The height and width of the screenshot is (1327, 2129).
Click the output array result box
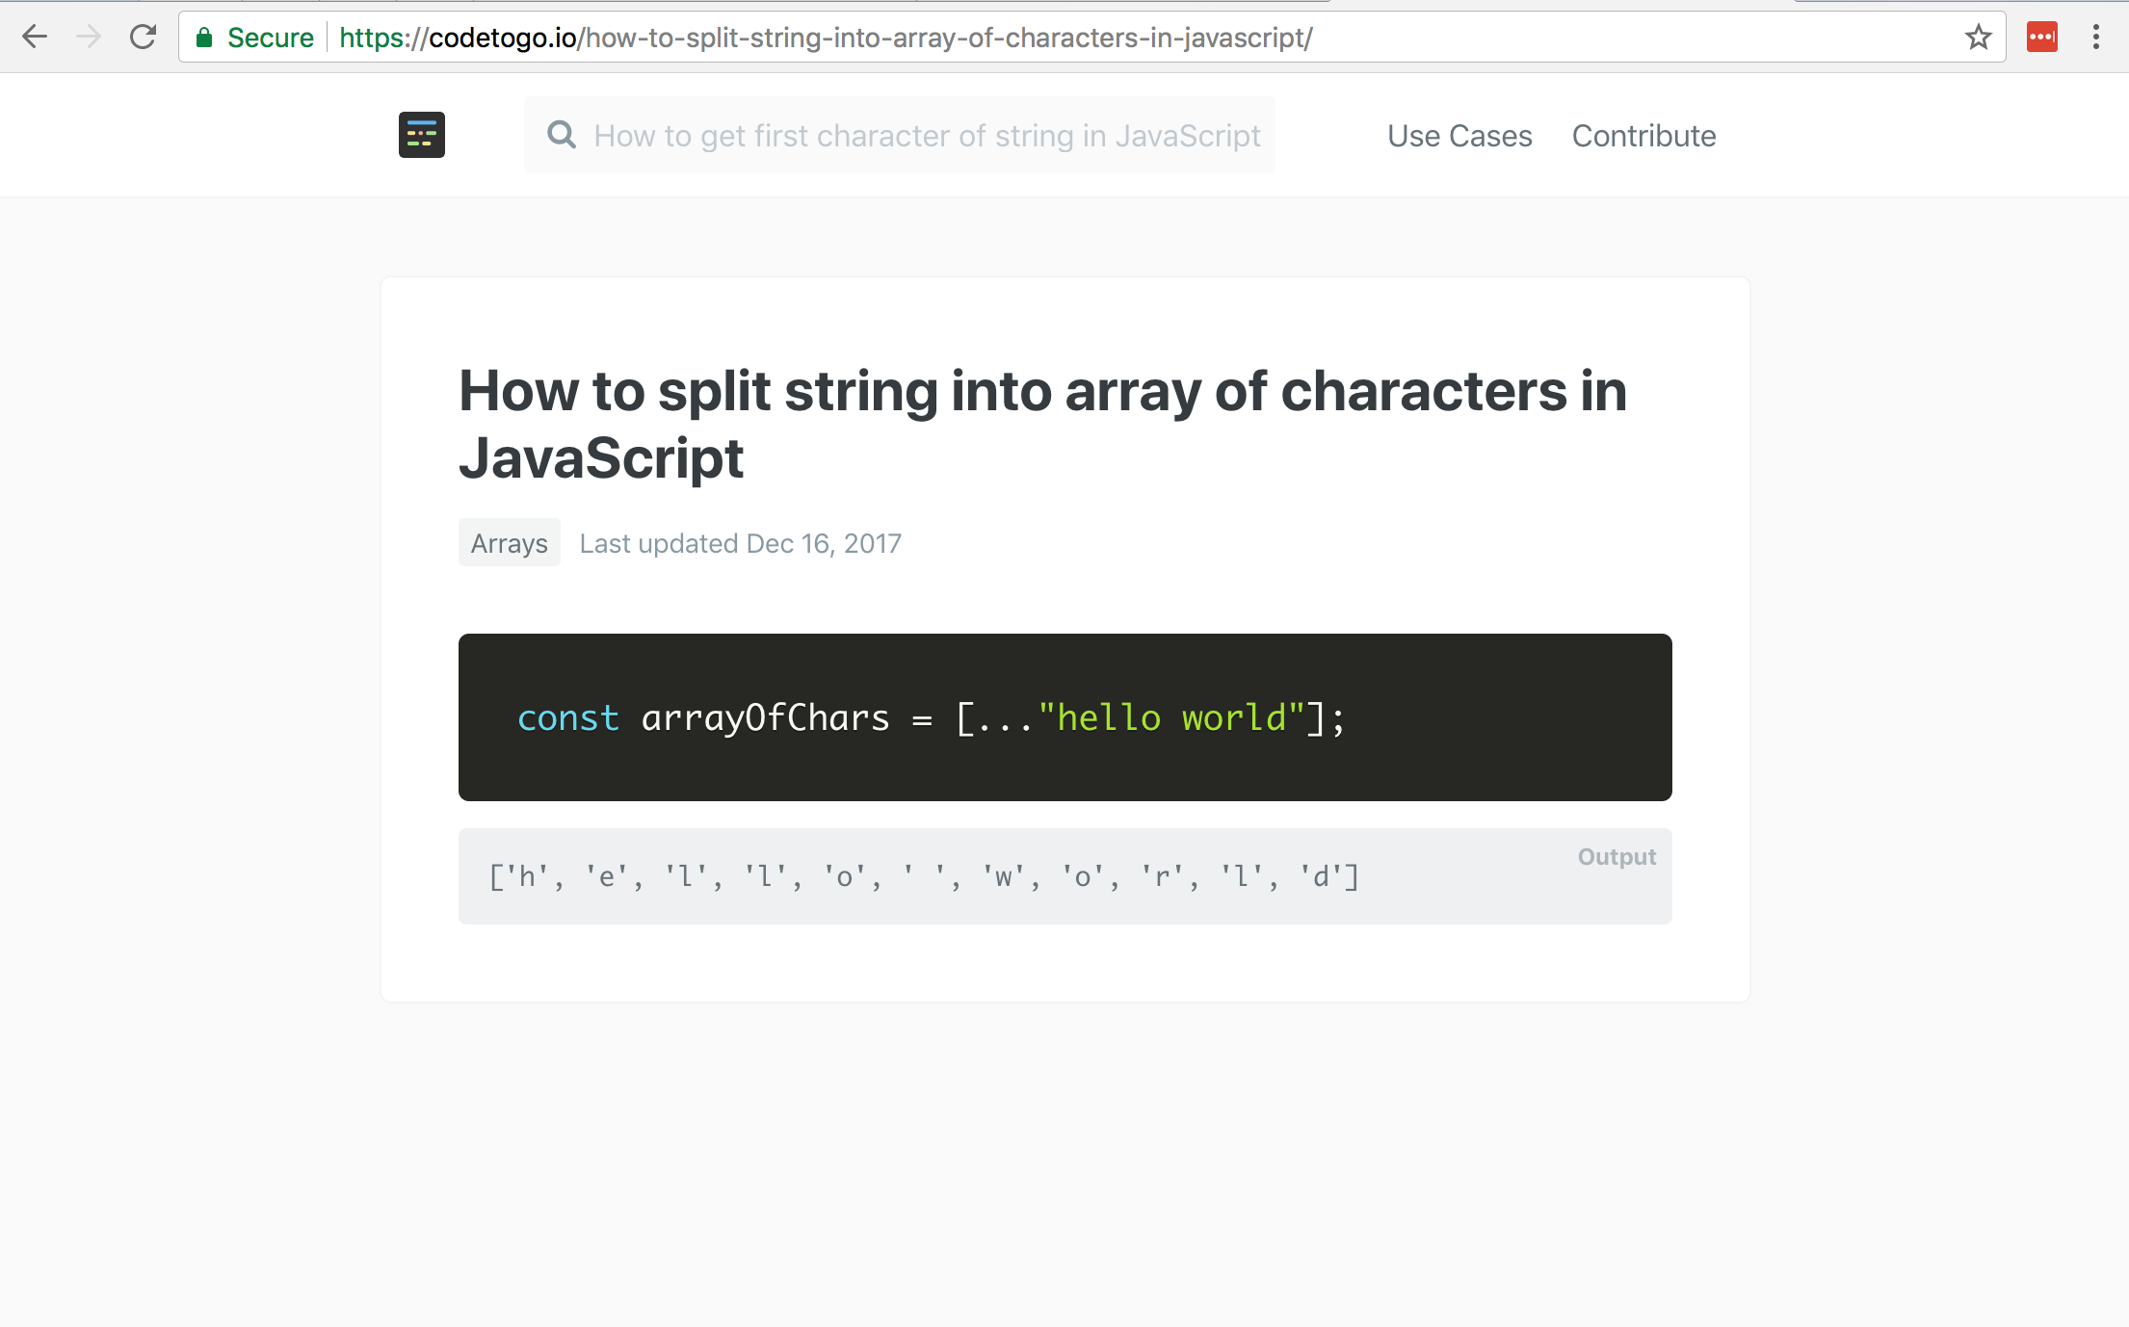1064,876
